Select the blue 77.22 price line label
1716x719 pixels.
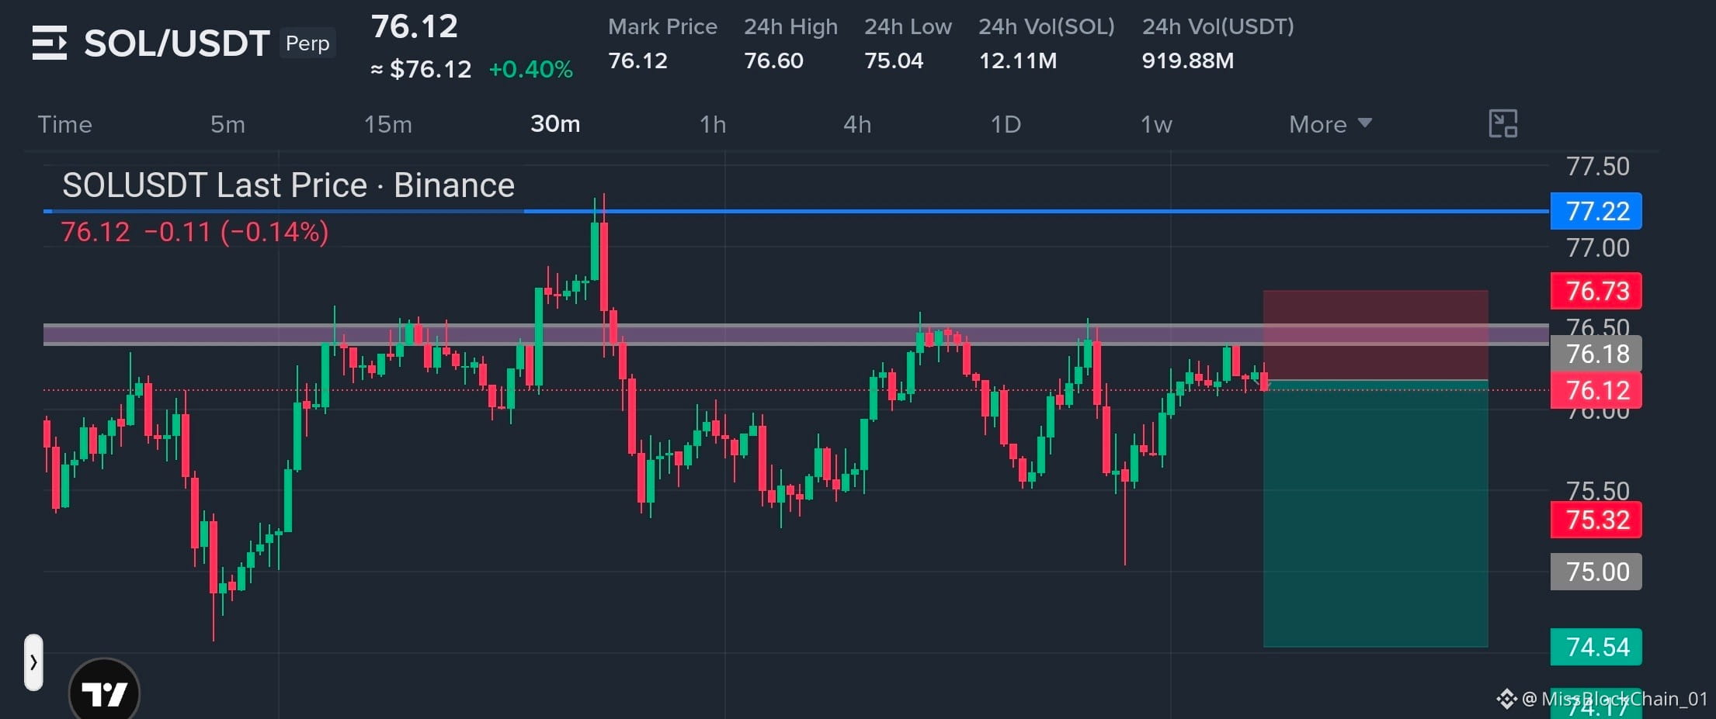click(x=1596, y=211)
